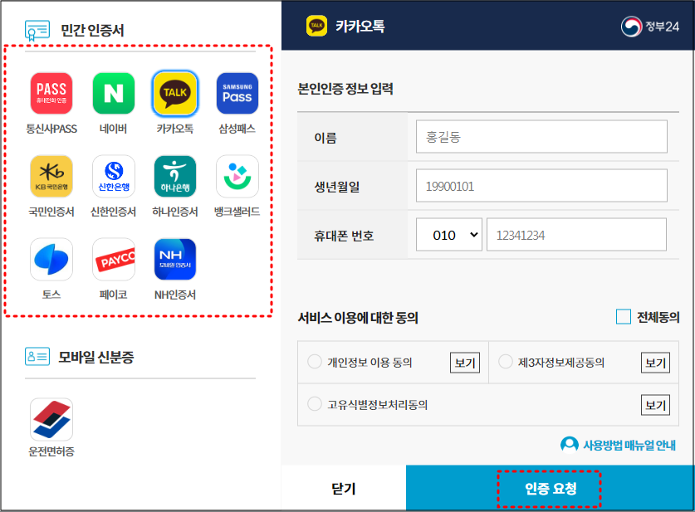
Task: Click the 뱅크샐러드 label text
Action: (x=237, y=212)
